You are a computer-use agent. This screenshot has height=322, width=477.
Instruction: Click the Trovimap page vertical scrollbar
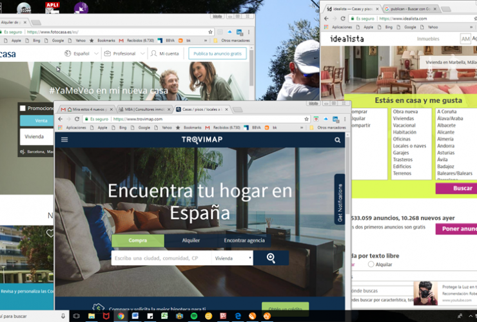coord(347,175)
